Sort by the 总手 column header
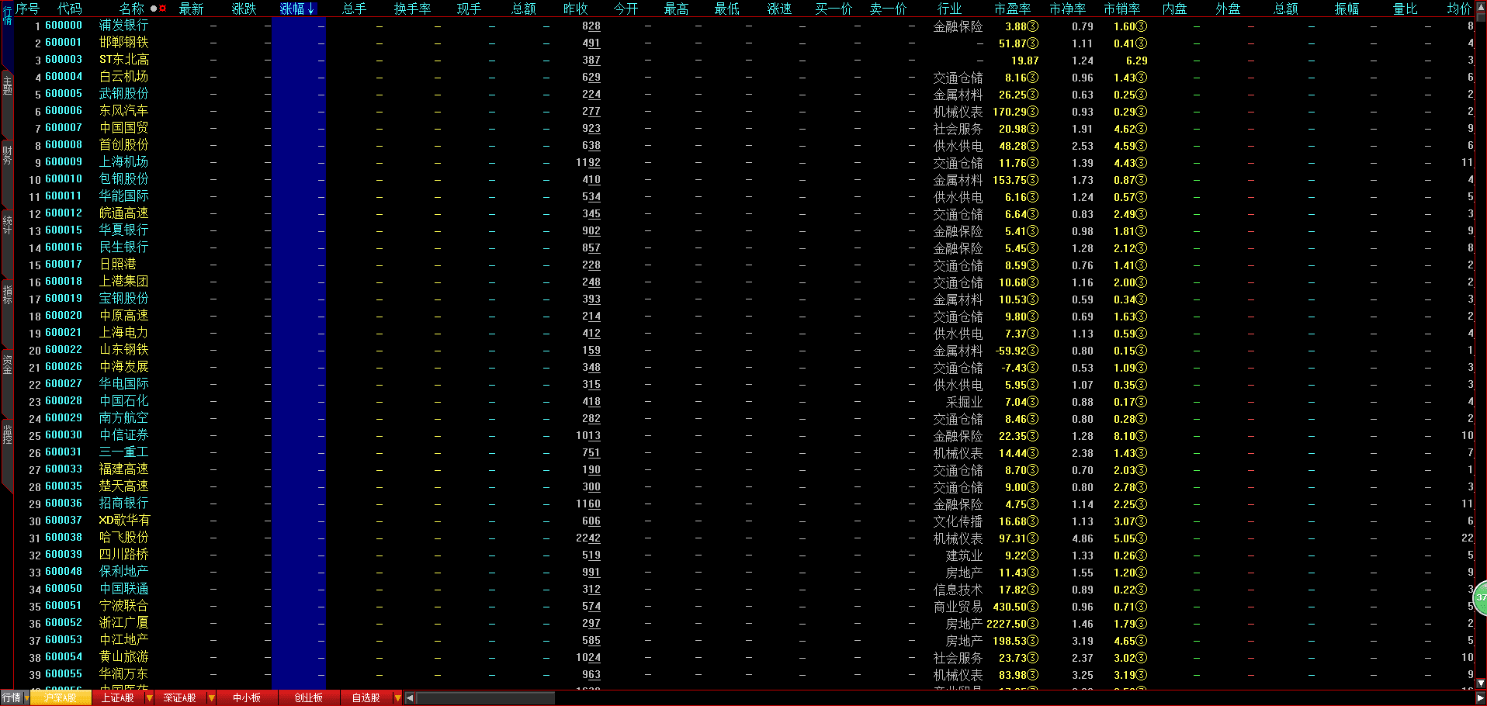Viewport: 1487px width, 706px height. (354, 9)
